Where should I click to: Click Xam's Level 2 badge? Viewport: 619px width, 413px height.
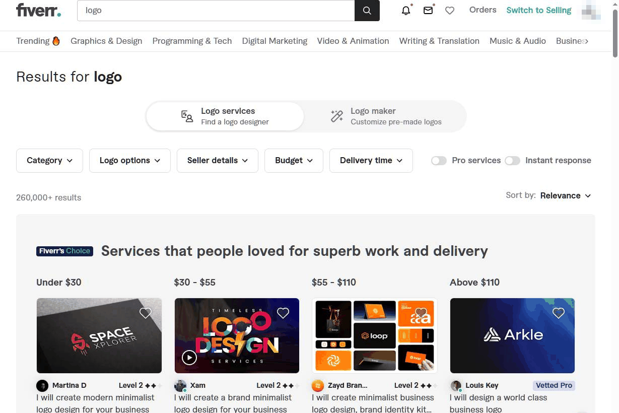point(278,385)
